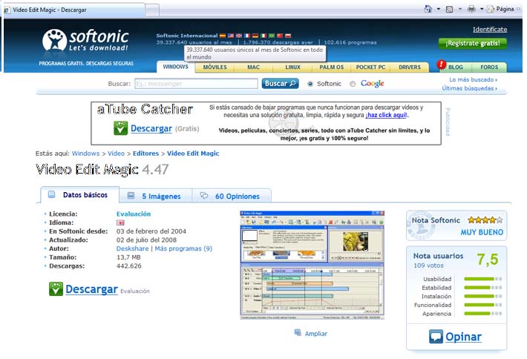Open the BLOG tab
Image resolution: width=527 pixels, height=359 pixels.
[x=456, y=67]
